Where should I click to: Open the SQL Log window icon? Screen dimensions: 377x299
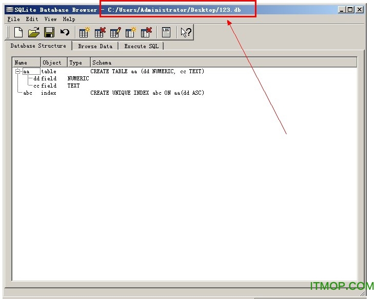click(166, 32)
